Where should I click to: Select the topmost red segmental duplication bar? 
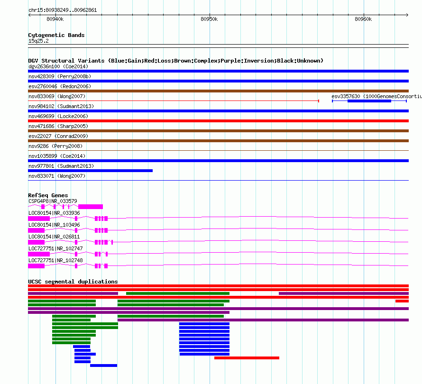(x=218, y=286)
